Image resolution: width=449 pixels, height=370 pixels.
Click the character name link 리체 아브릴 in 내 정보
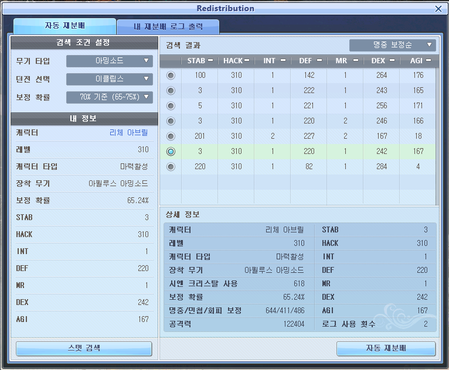(x=129, y=133)
